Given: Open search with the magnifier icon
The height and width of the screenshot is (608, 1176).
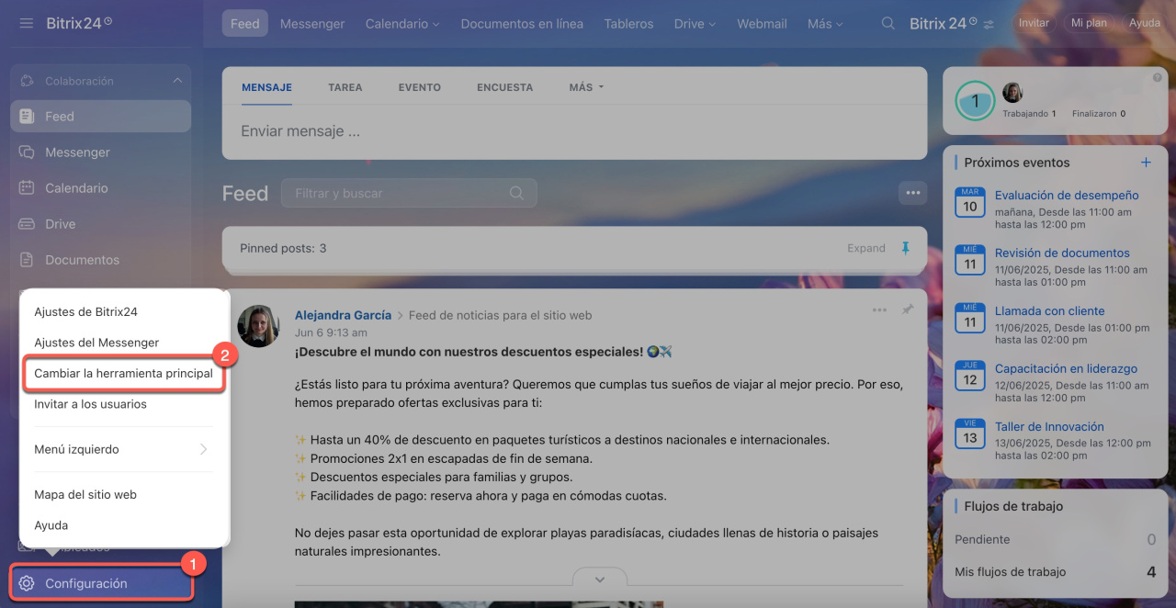Looking at the screenshot, I should 888,24.
